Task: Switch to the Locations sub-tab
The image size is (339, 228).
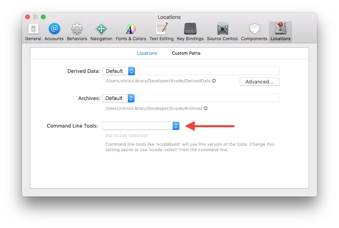Action: 147,53
